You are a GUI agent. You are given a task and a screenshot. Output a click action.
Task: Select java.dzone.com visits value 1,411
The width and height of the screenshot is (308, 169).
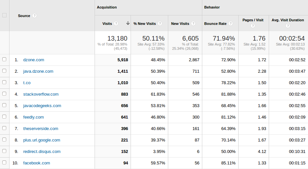click(x=123, y=71)
